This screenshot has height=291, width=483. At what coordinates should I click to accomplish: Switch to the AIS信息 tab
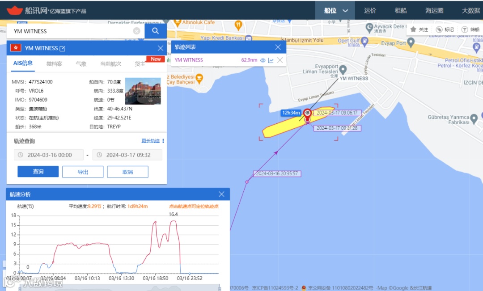pos(23,63)
